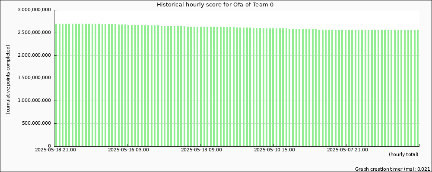The width and height of the screenshot is (432, 172).
Task: Click the first green bar at 2025-05-18 21:00
Action: 56,85
